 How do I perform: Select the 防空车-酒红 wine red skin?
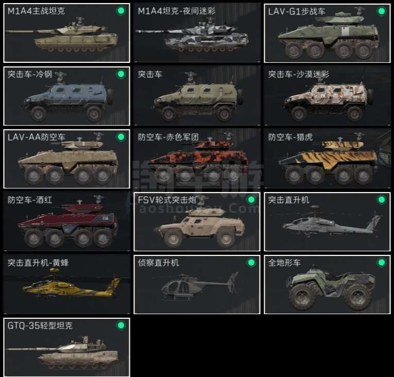pyautogui.click(x=66, y=221)
